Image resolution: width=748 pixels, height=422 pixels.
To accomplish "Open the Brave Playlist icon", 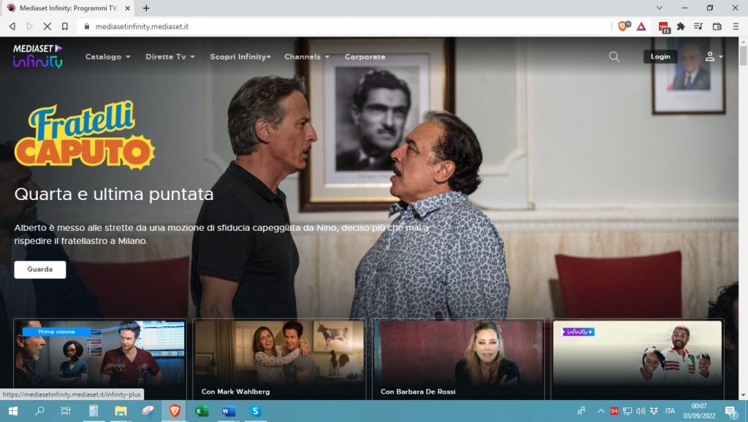I will (698, 26).
